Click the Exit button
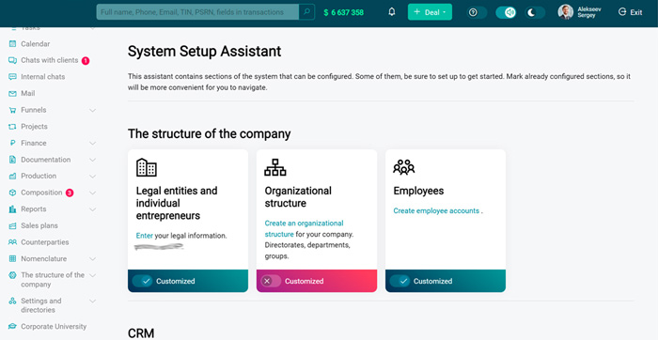The width and height of the screenshot is (658, 340). [631, 12]
